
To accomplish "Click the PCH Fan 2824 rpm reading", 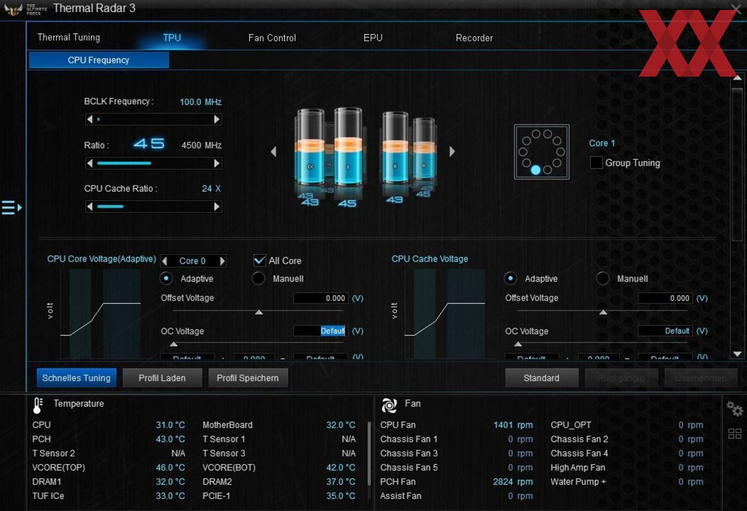I will [x=513, y=481].
